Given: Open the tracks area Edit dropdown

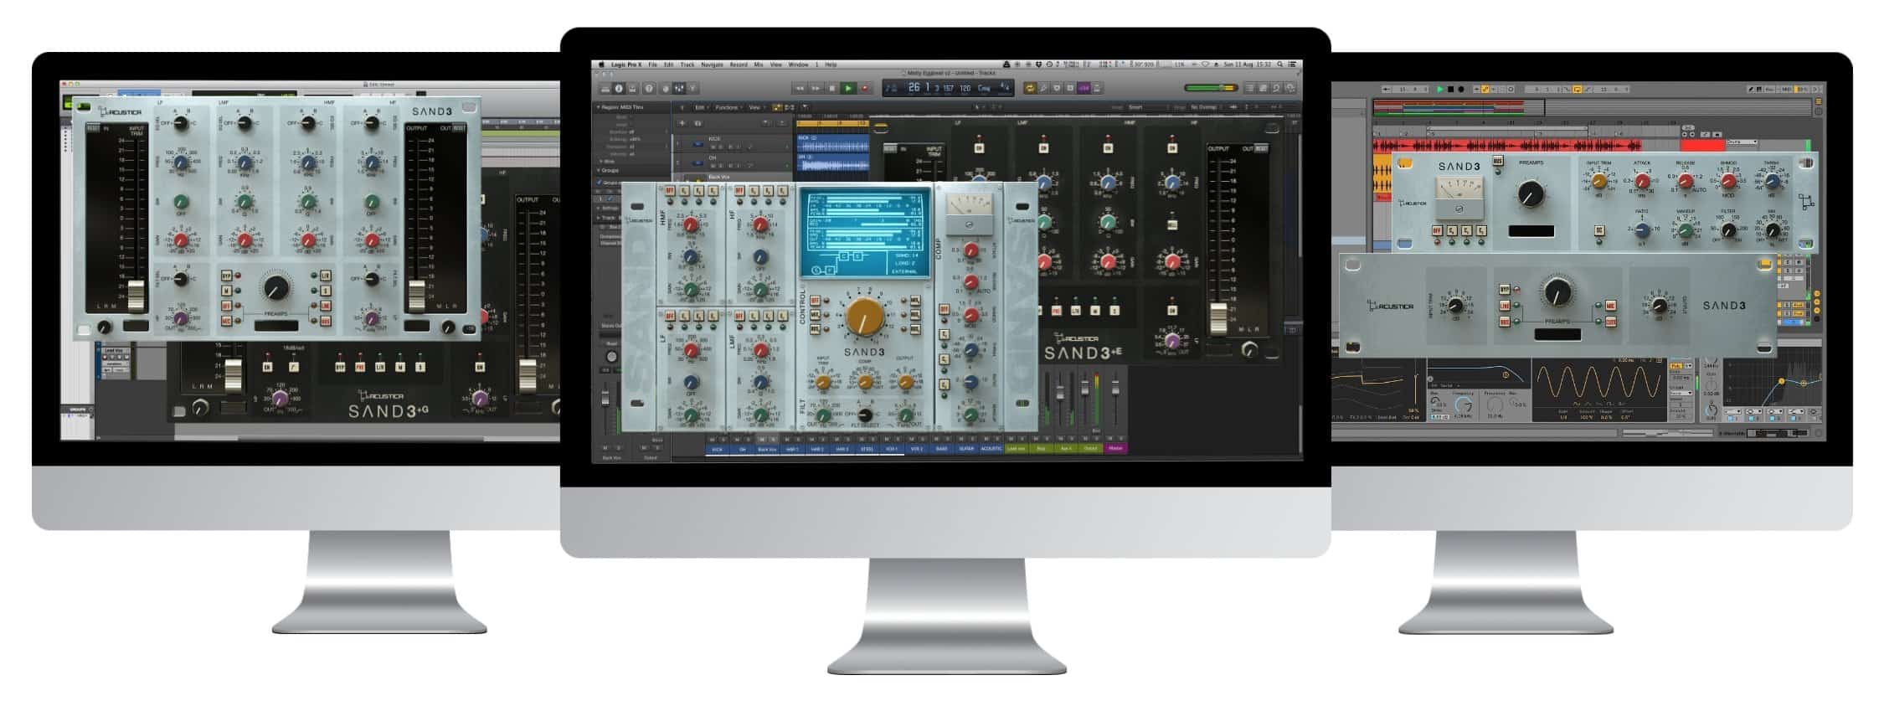Looking at the screenshot, I should (x=701, y=107).
